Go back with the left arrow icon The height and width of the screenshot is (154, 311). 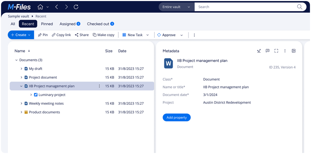click(x=57, y=7)
